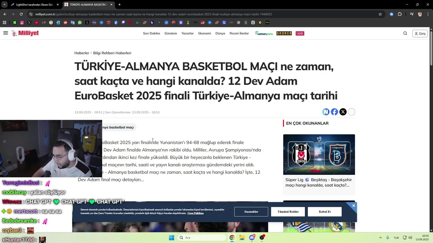433x243 pixels.
Task: Share article via the blue N icon
Action: [326, 112]
